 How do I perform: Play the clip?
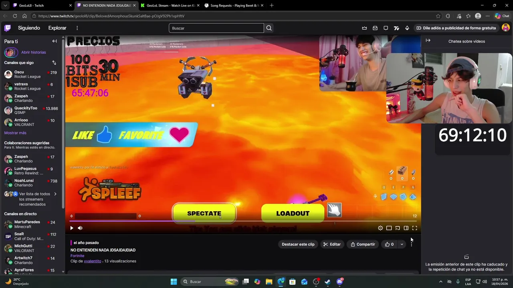click(72, 228)
